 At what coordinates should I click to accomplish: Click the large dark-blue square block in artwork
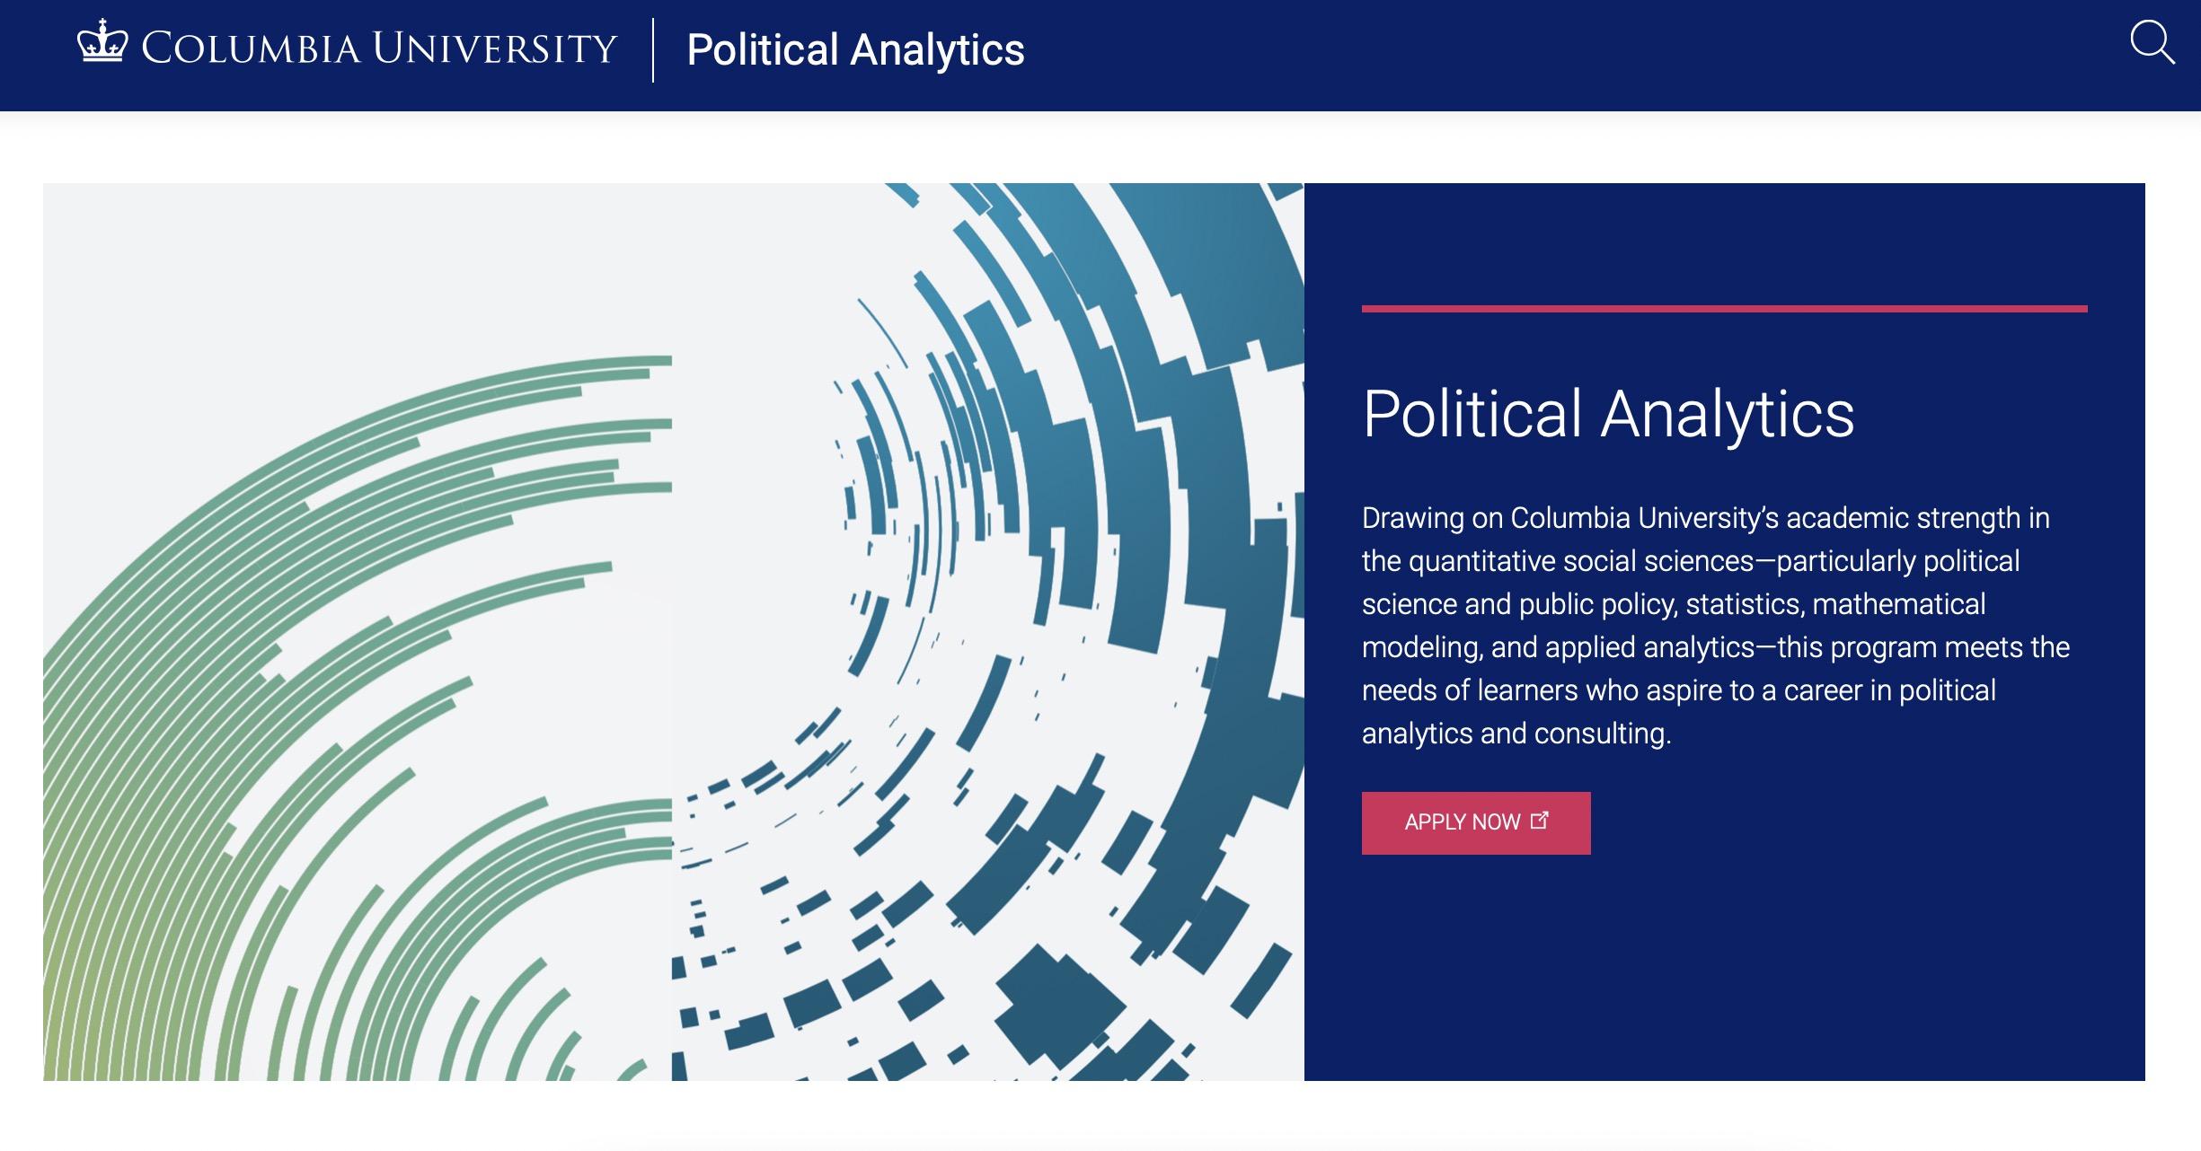(1060, 1007)
